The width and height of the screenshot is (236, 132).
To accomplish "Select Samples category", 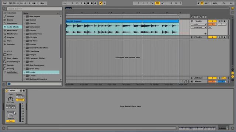I will (11, 44).
